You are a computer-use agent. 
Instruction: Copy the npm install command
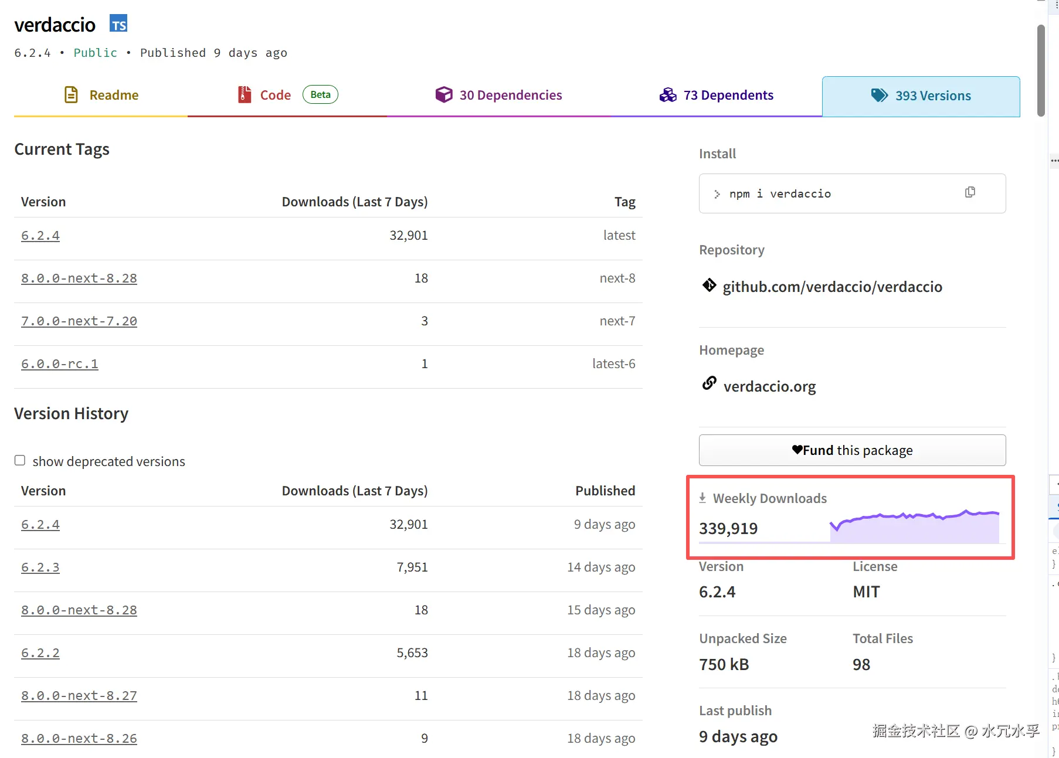point(970,192)
